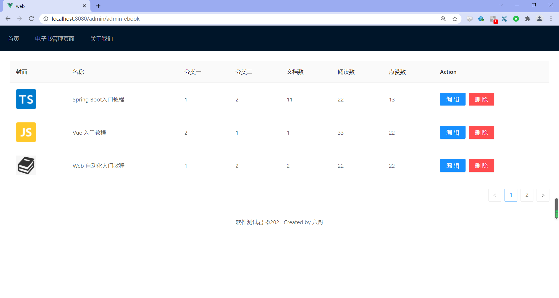Click the 分类二 column header
Screen dimensions: 559x298
pos(244,72)
